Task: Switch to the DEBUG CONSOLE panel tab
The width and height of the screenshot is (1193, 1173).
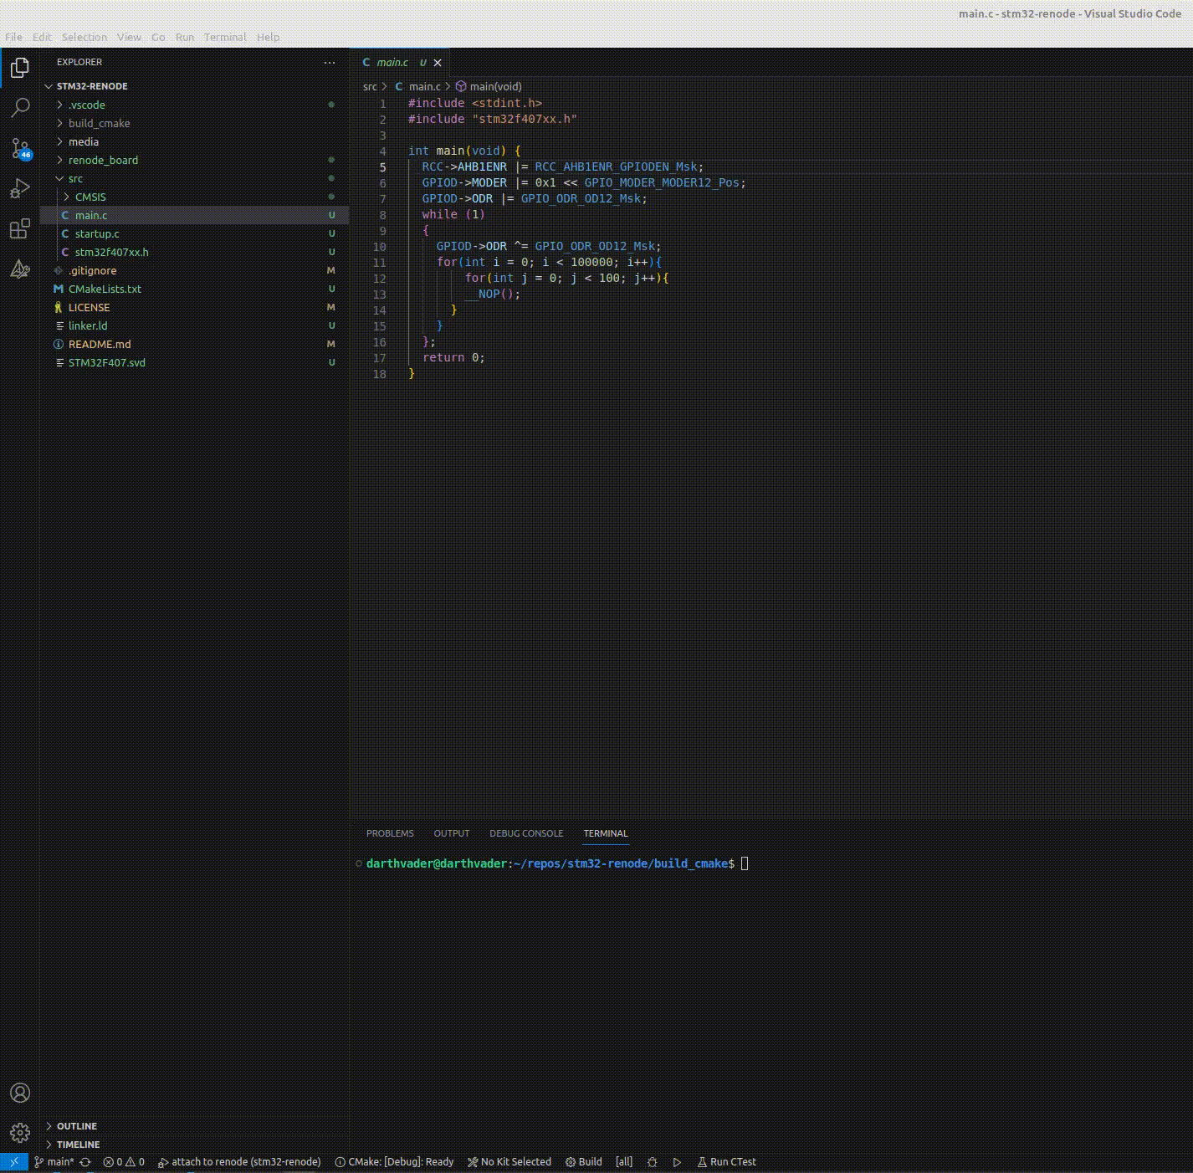Action: (526, 833)
